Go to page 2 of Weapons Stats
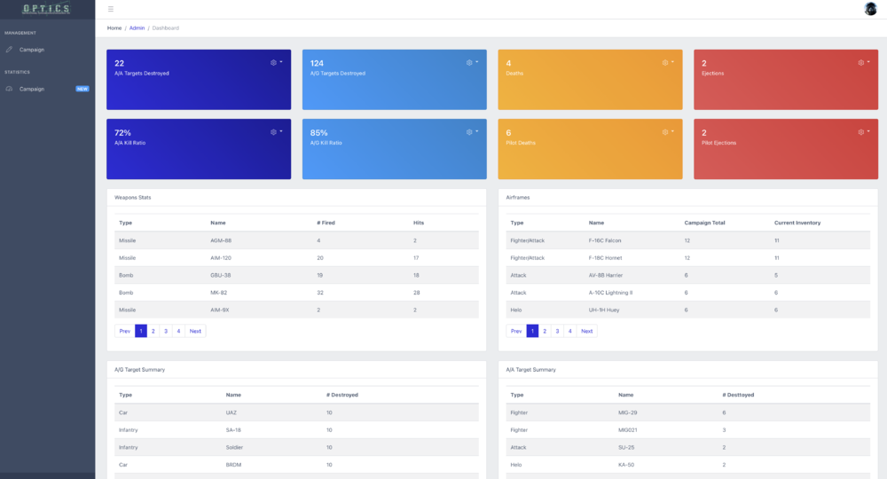 [153, 331]
